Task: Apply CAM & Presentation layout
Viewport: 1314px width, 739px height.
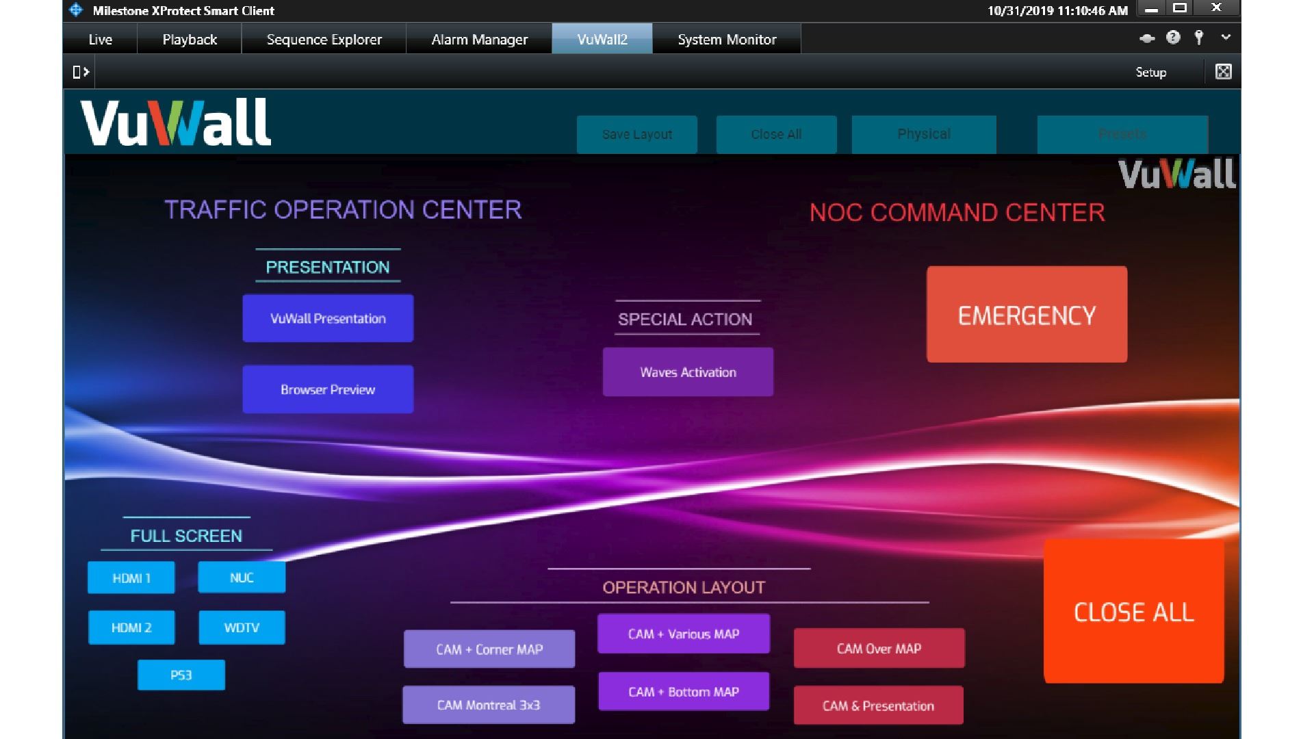Action: coord(879,705)
